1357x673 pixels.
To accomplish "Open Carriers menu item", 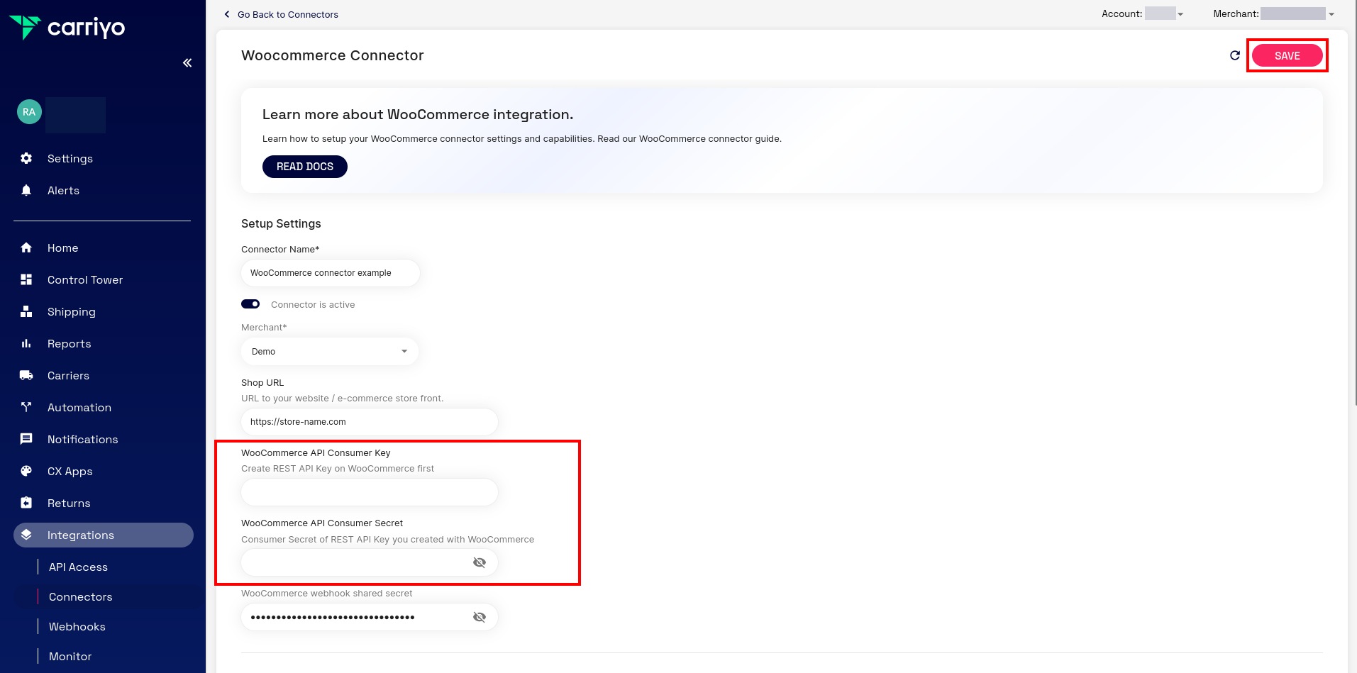I will tap(69, 375).
